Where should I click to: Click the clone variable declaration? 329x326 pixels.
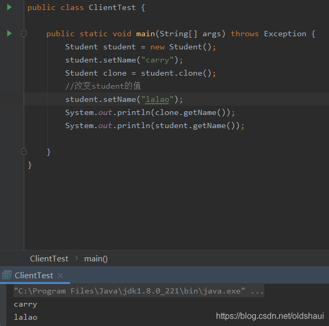click(x=115, y=73)
